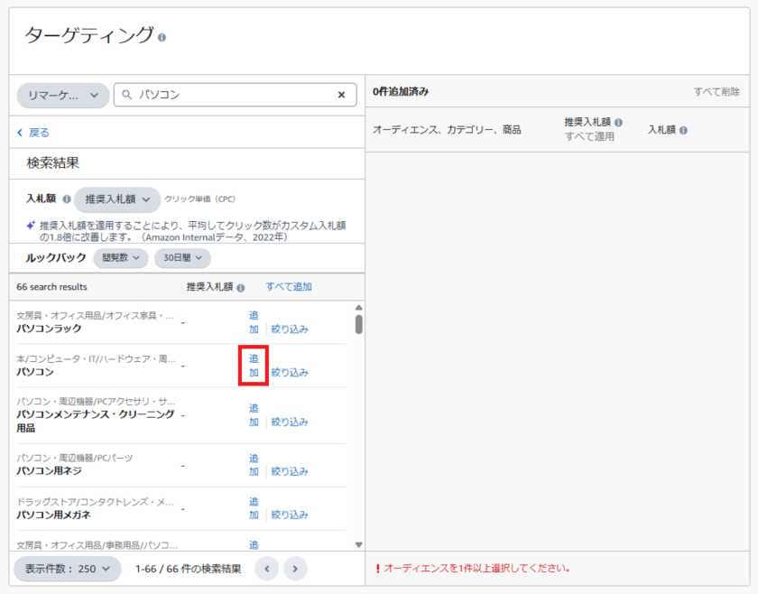The width and height of the screenshot is (758, 594).
Task: Go to next results page arrow
Action: click(x=296, y=569)
